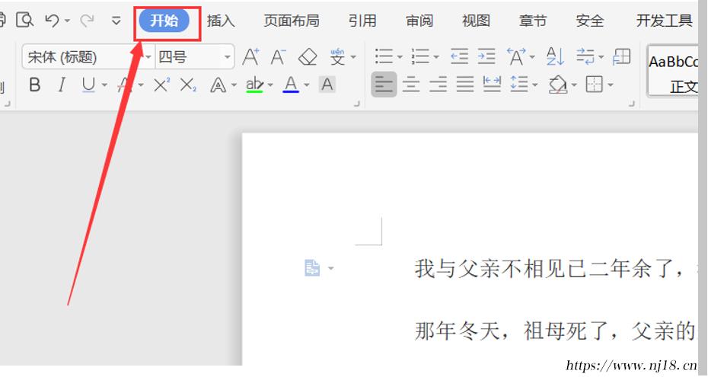Increase paragraph indent
708x377 pixels.
coord(486,57)
